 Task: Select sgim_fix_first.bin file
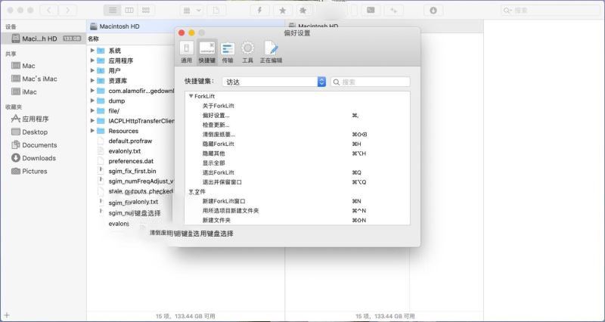point(131,171)
